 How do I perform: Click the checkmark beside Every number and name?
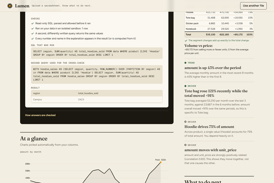(x=32, y=39)
